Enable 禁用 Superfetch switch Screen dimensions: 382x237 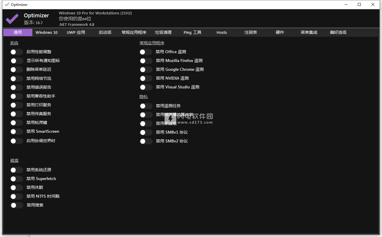16,179
